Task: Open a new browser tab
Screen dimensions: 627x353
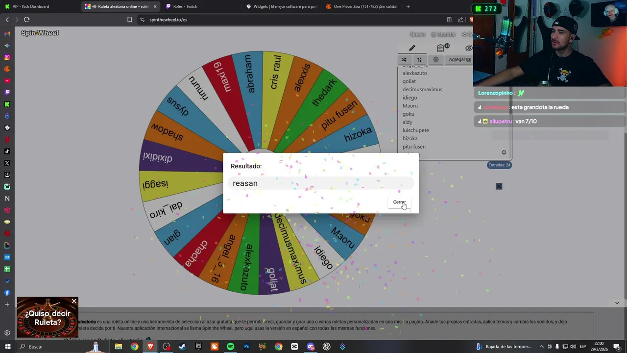Action: 408,6
